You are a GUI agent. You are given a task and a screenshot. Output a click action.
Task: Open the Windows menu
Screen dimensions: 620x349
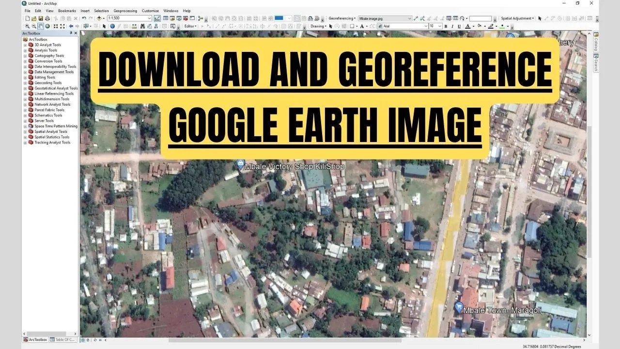[x=170, y=11]
